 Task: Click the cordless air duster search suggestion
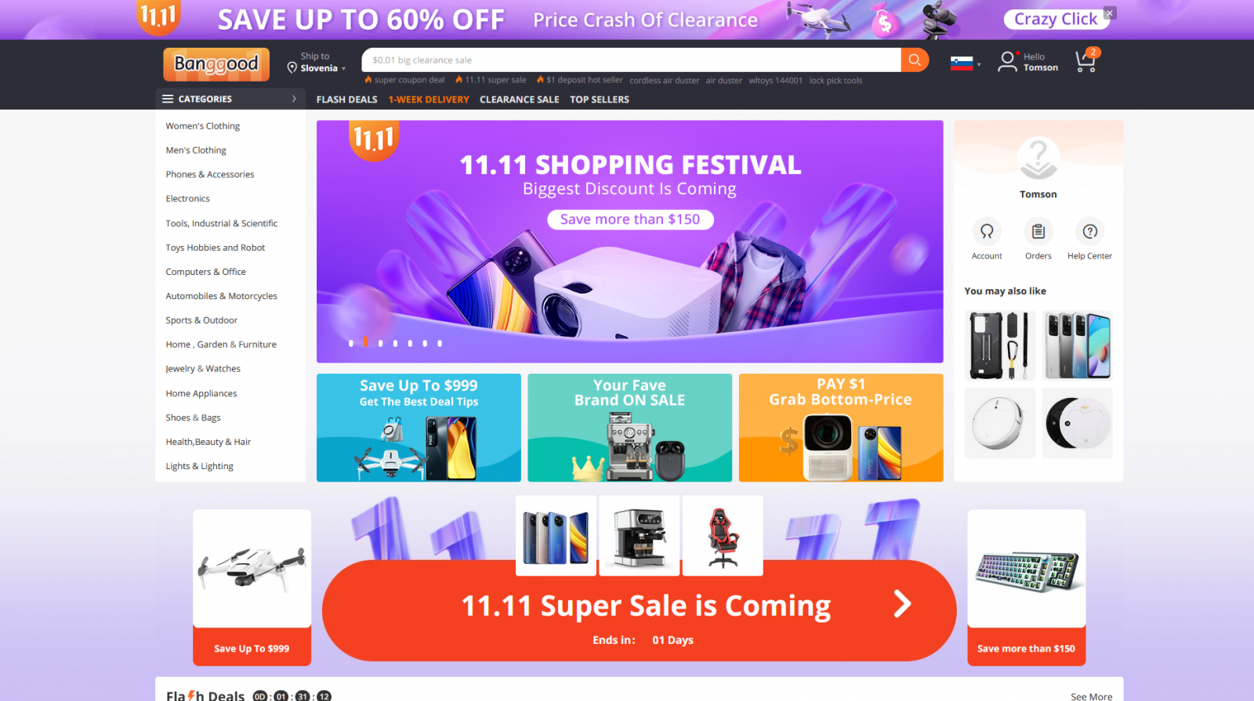tap(664, 80)
